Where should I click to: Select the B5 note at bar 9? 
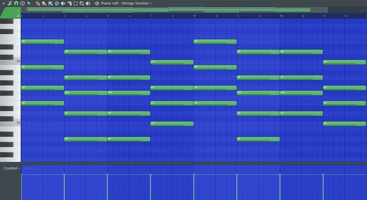215,67
